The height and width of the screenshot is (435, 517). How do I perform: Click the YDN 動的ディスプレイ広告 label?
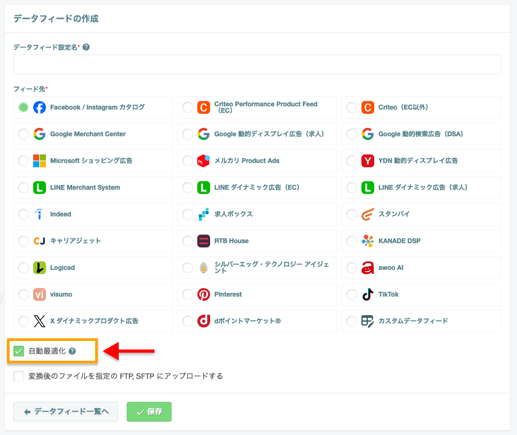point(418,161)
